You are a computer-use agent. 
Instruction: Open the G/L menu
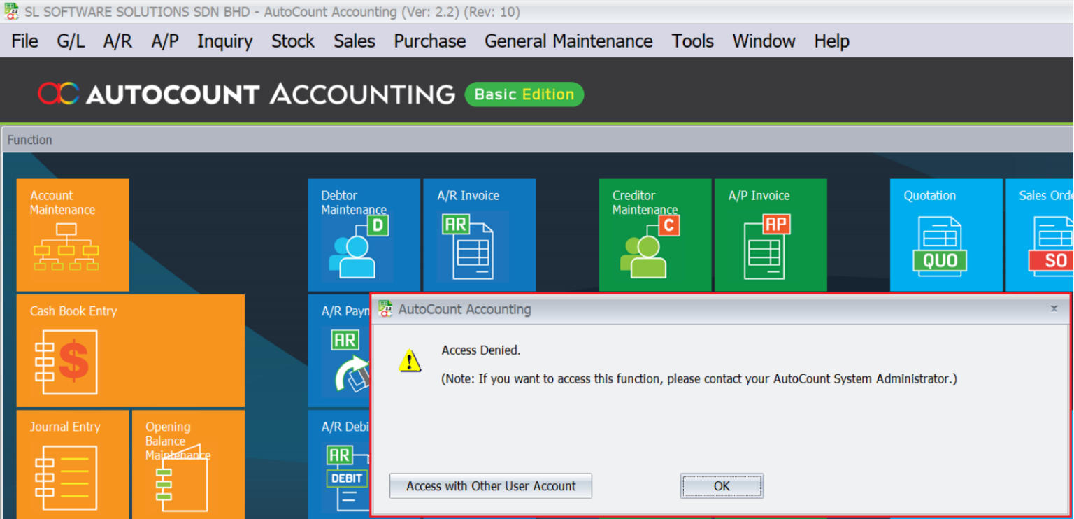click(x=71, y=41)
